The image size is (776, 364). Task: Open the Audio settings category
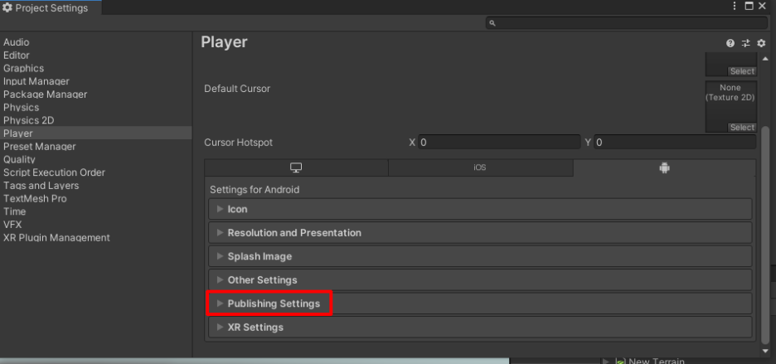click(17, 42)
